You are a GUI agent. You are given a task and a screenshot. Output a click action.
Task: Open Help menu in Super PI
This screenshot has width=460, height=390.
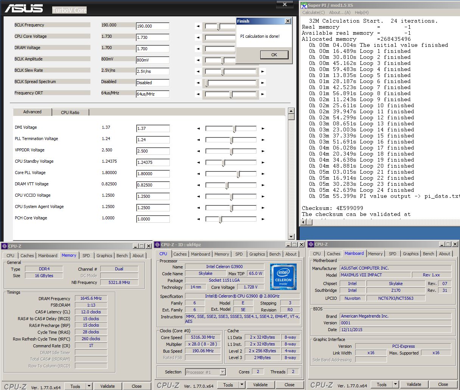click(362, 12)
